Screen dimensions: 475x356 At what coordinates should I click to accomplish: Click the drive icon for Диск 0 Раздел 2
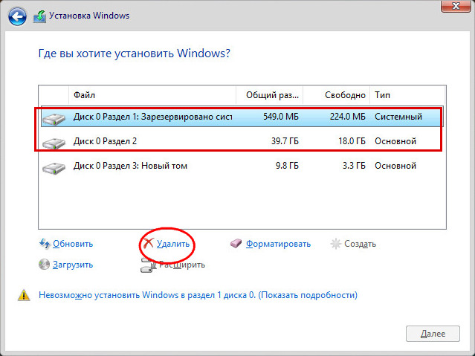(54, 143)
